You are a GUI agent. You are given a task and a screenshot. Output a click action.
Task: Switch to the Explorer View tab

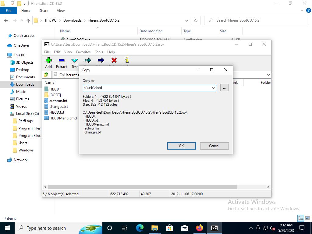point(61,11)
